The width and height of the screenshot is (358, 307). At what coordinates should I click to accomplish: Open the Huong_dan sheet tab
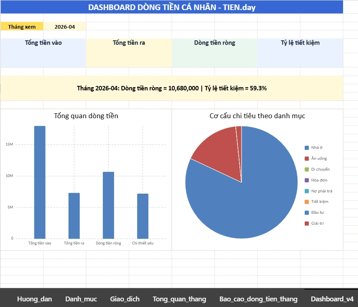pyautogui.click(x=34, y=299)
